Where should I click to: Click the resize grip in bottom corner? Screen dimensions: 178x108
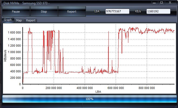[x=176, y=106]
